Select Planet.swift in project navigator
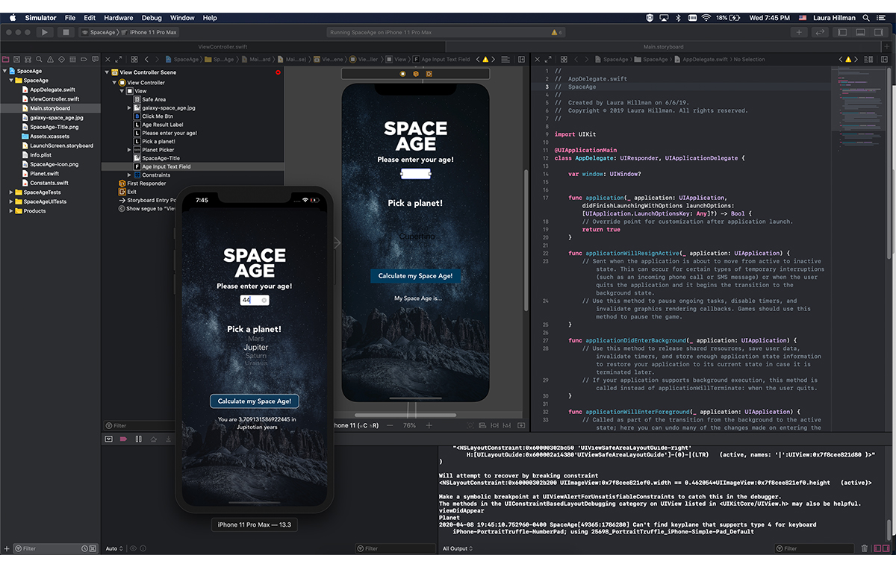The width and height of the screenshot is (896, 567). 45,174
